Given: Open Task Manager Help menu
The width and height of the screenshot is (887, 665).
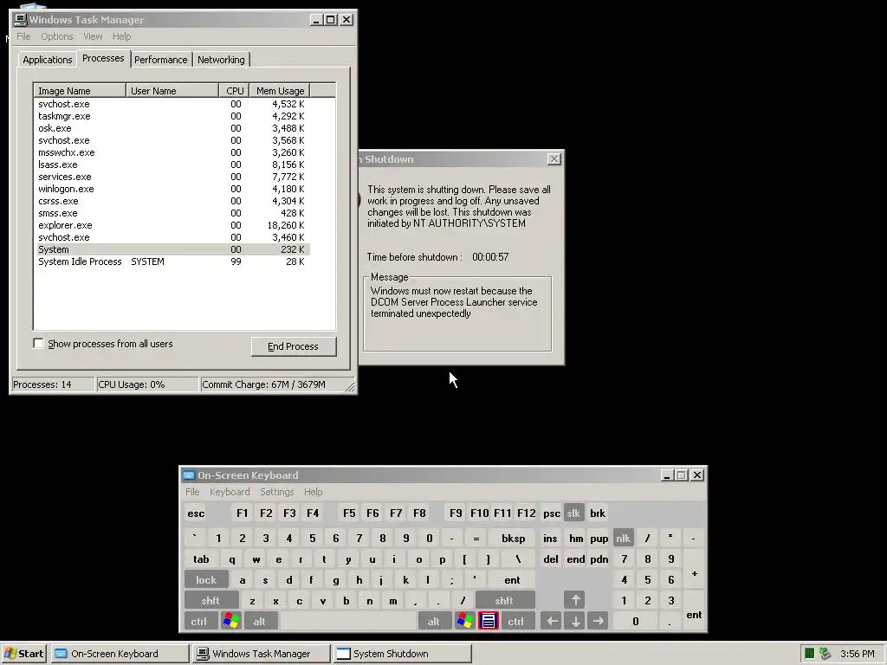Looking at the screenshot, I should click(x=121, y=36).
